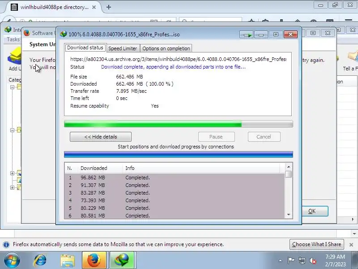Viewport: 358px width, 269px height.
Task: Click the Firefox icon in Software Update dialog
Action: (27, 33)
